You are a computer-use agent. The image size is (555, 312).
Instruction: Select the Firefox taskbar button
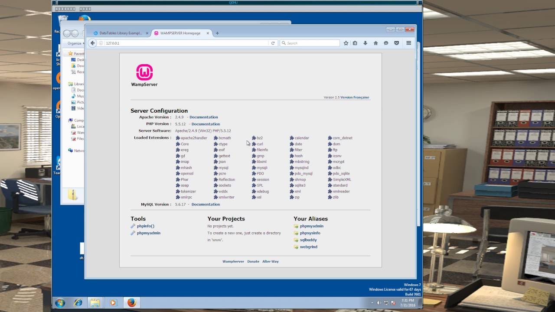131,302
